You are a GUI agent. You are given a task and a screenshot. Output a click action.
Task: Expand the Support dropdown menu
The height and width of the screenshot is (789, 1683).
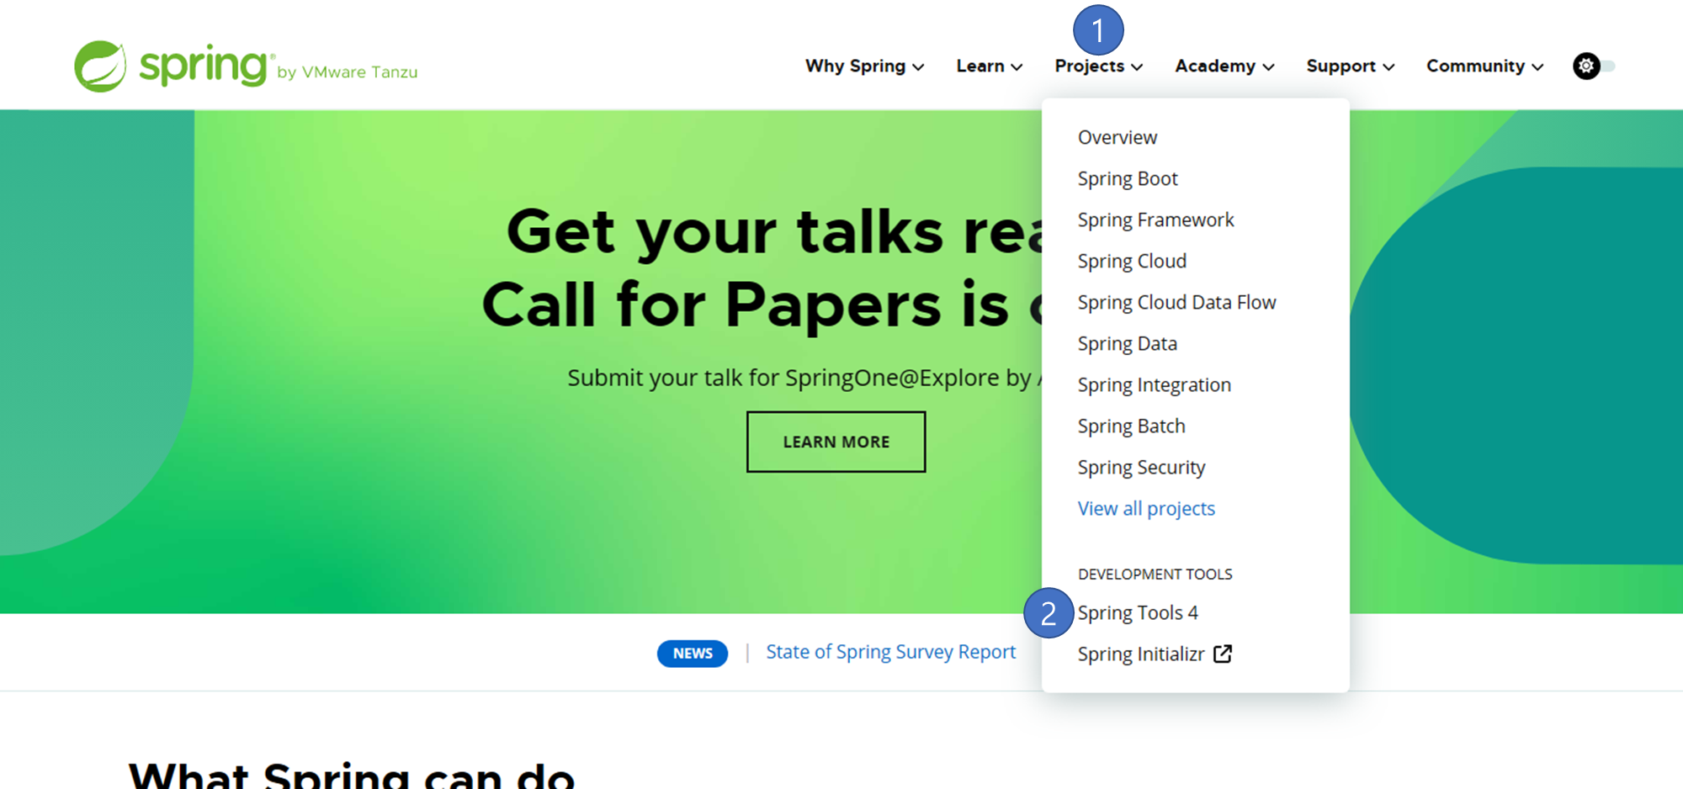[1350, 66]
